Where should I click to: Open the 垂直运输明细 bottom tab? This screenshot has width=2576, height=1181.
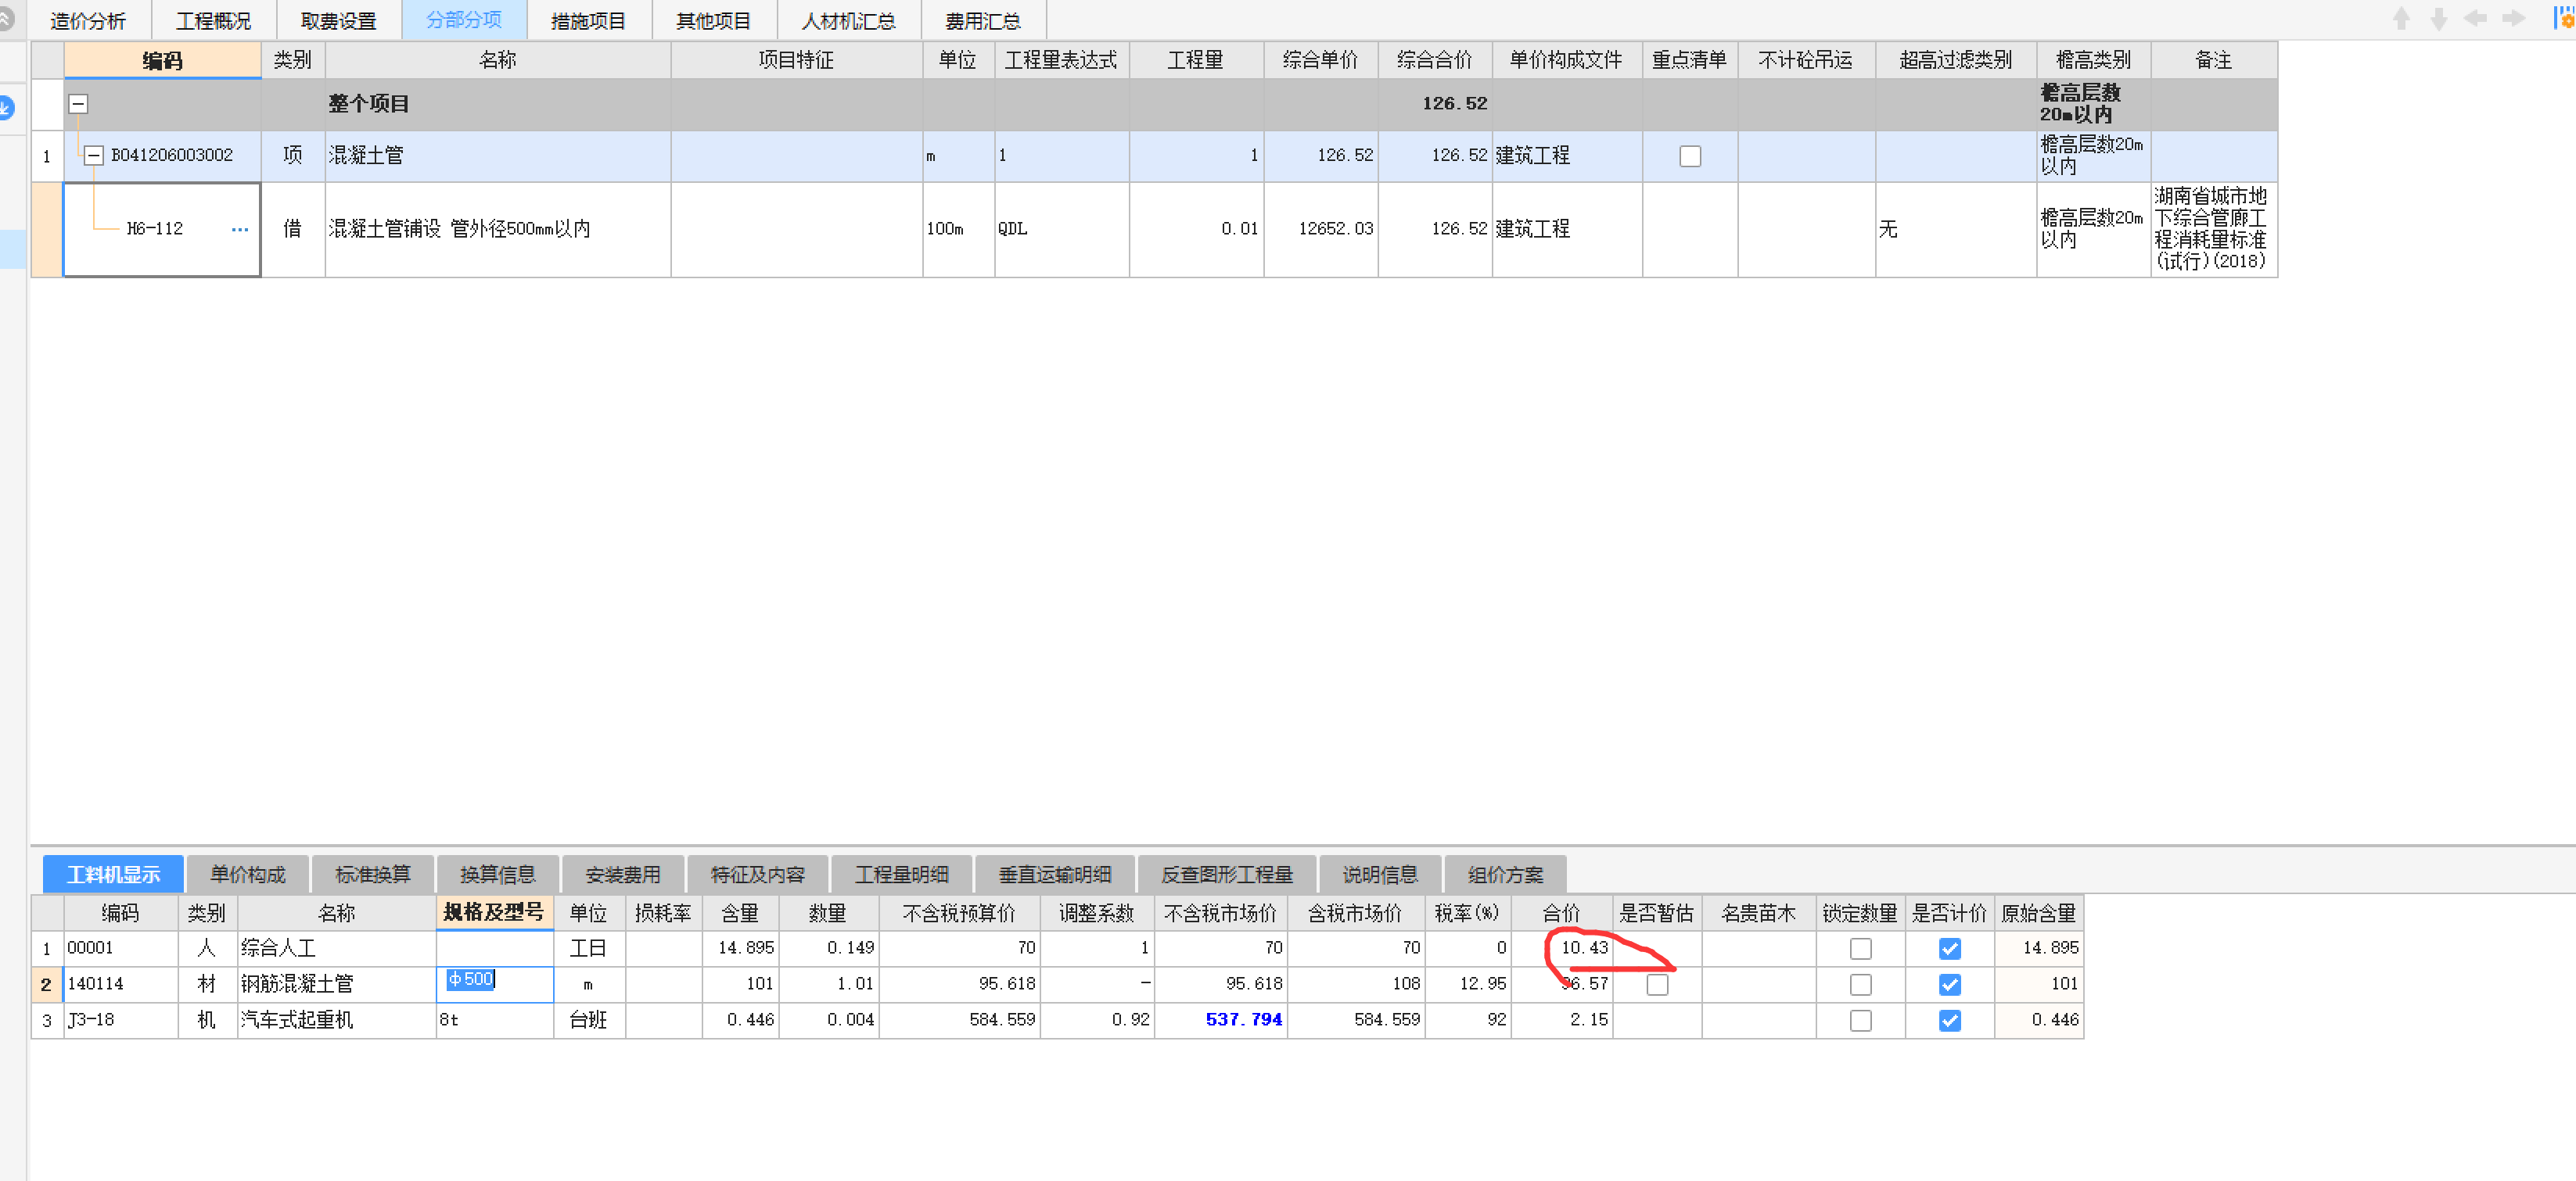(x=1055, y=875)
